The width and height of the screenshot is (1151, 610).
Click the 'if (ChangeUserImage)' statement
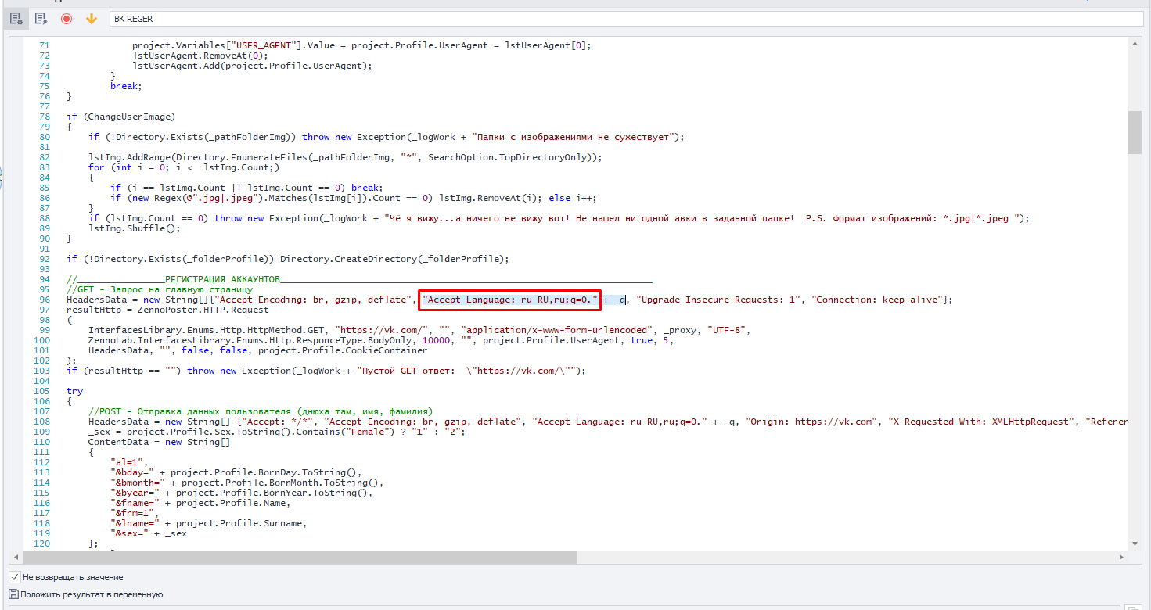(120, 117)
